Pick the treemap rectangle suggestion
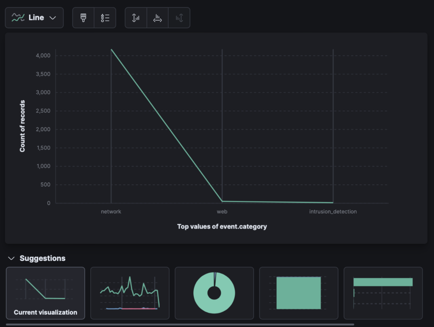 tap(298, 293)
